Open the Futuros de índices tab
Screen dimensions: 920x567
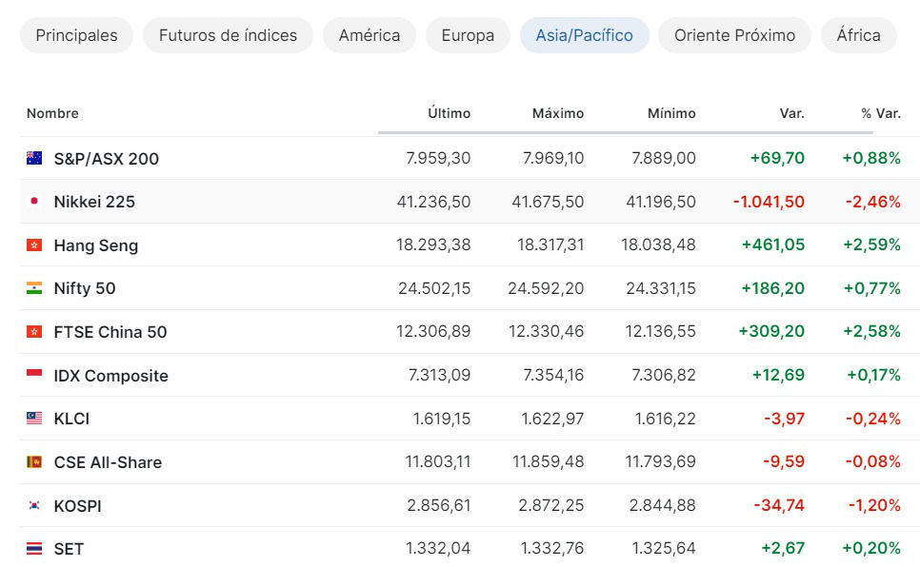click(228, 35)
